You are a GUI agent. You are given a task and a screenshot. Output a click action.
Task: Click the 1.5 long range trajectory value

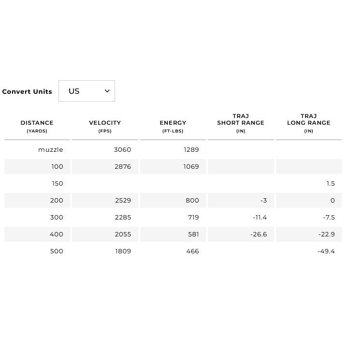(331, 184)
